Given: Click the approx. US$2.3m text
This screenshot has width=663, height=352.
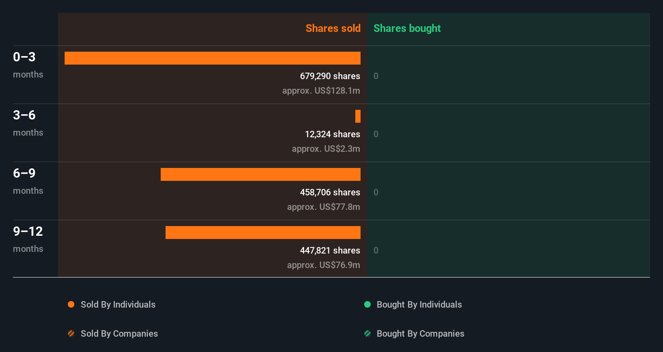Looking at the screenshot, I should [x=326, y=149].
